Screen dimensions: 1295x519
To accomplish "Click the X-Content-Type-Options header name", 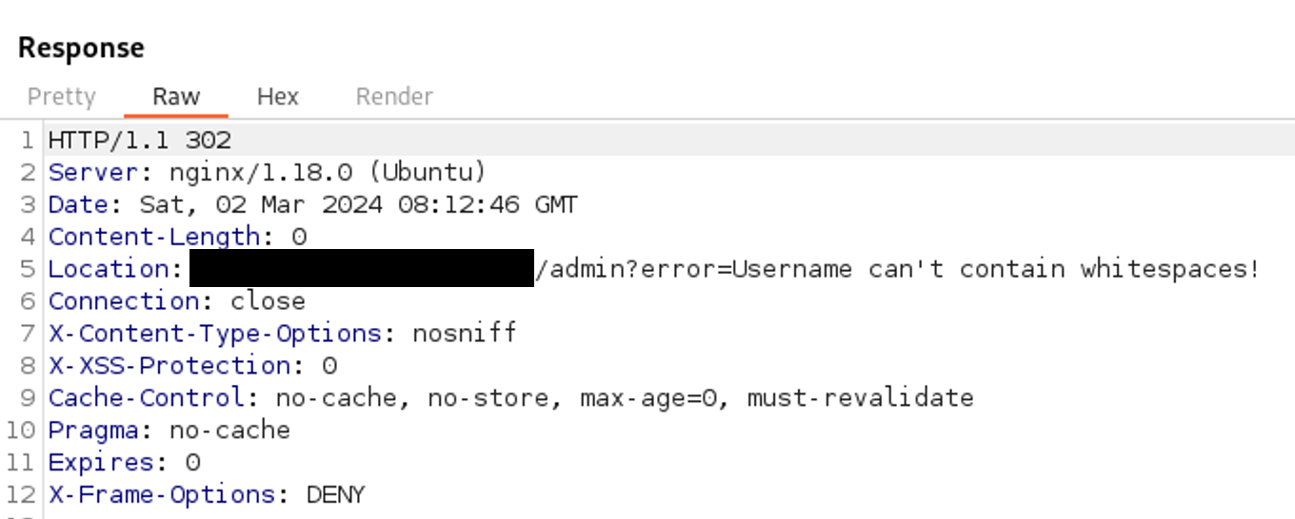I will (x=215, y=334).
